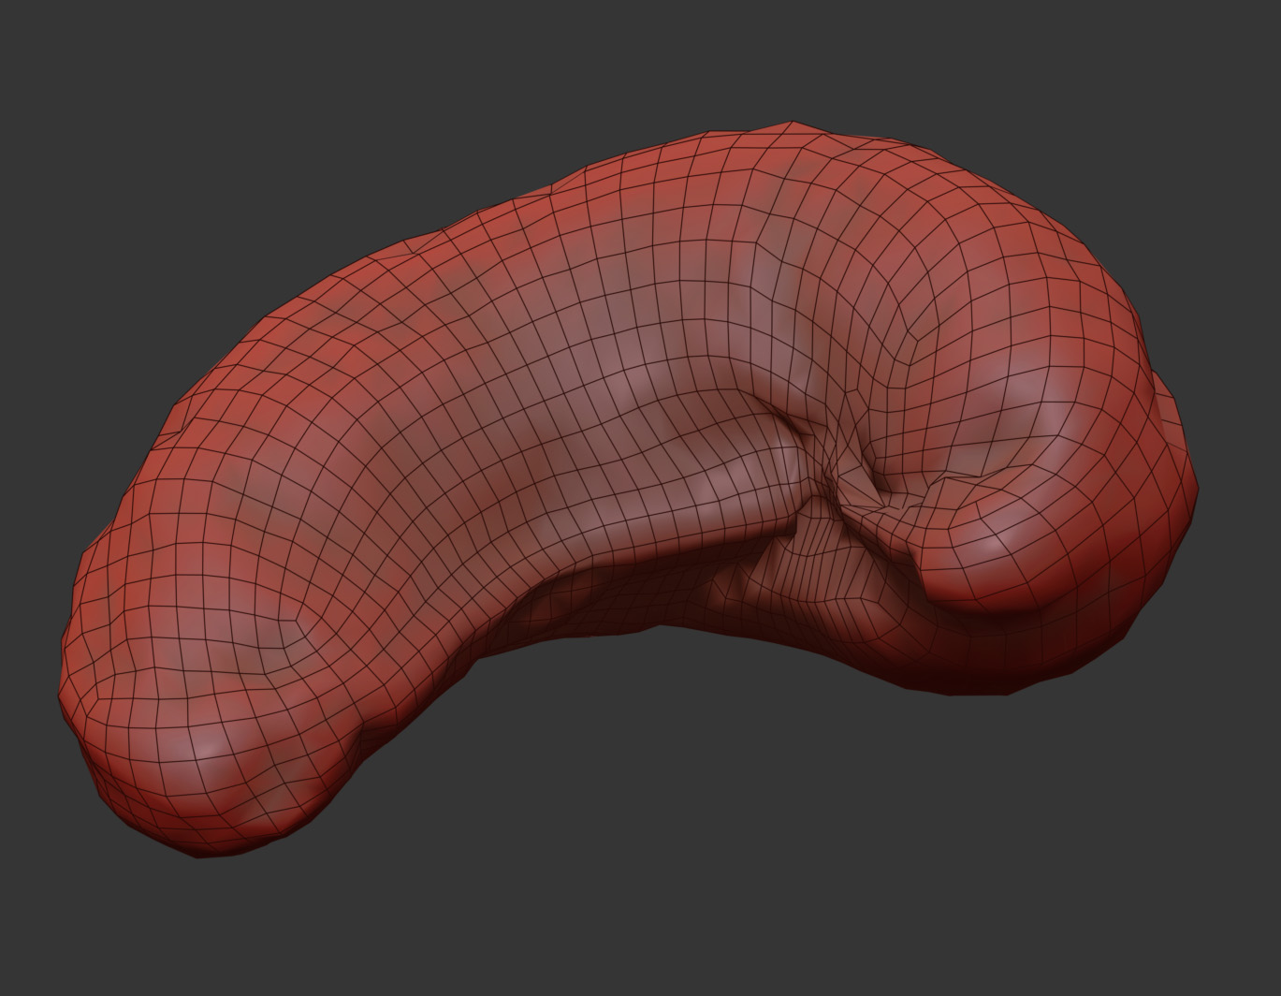Click the upper-right curved surface of the mesh
This screenshot has width=1281, height=996.
(x=1011, y=243)
